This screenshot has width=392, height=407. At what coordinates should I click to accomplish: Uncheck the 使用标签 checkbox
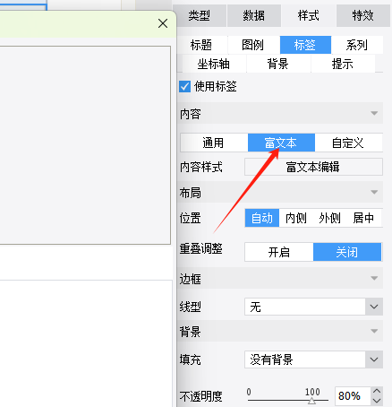click(184, 87)
